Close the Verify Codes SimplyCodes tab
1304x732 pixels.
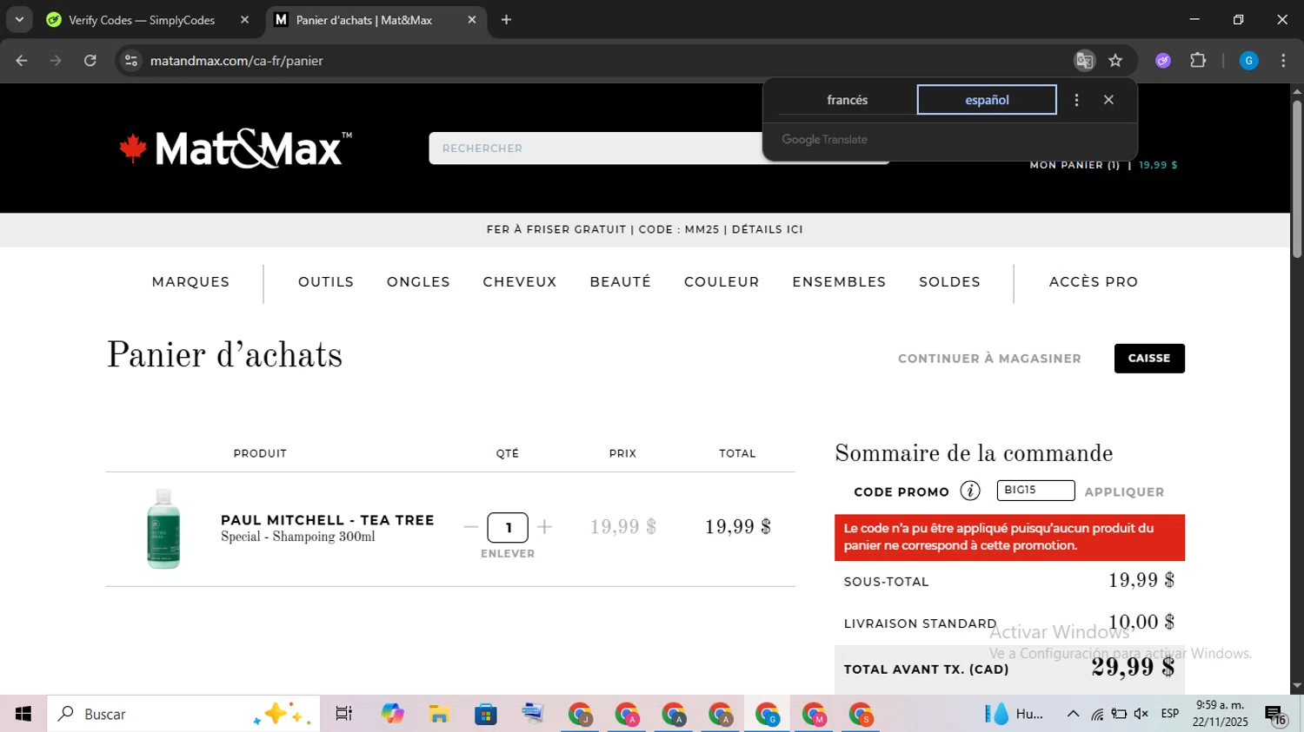[x=244, y=20]
